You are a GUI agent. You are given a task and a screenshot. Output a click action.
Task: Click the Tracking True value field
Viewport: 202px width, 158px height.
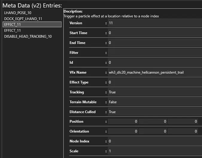pos(155,92)
